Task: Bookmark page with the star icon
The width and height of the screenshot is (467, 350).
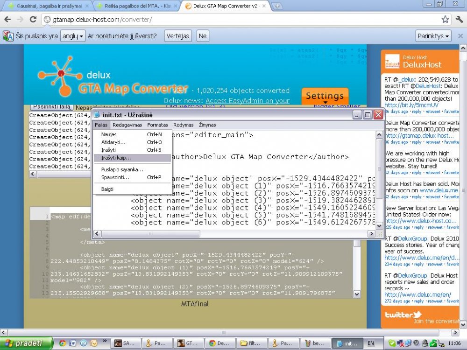Action: click(445, 20)
